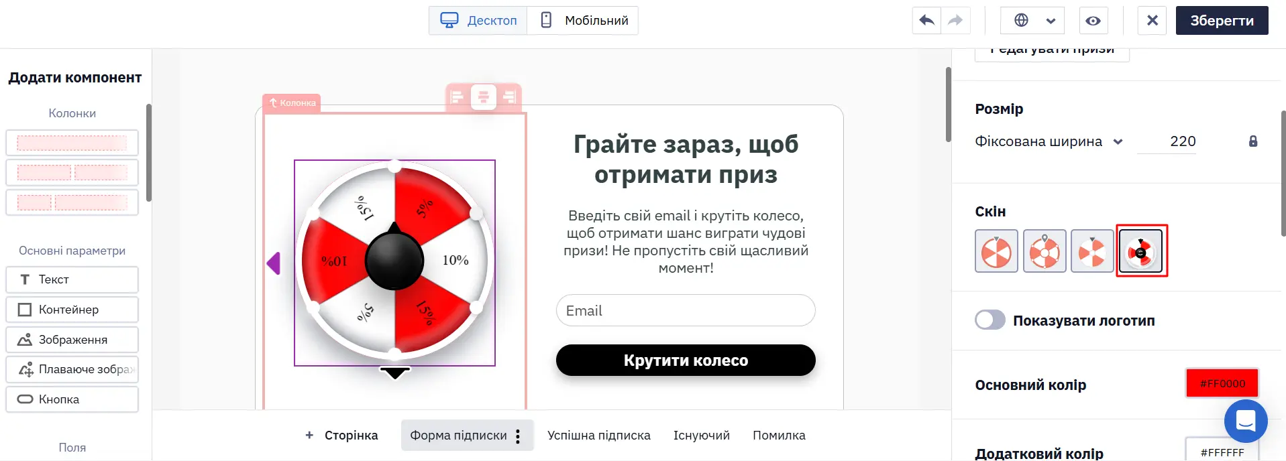The height and width of the screenshot is (461, 1286).
Task: Open the Існуючий tab
Action: tap(702, 436)
